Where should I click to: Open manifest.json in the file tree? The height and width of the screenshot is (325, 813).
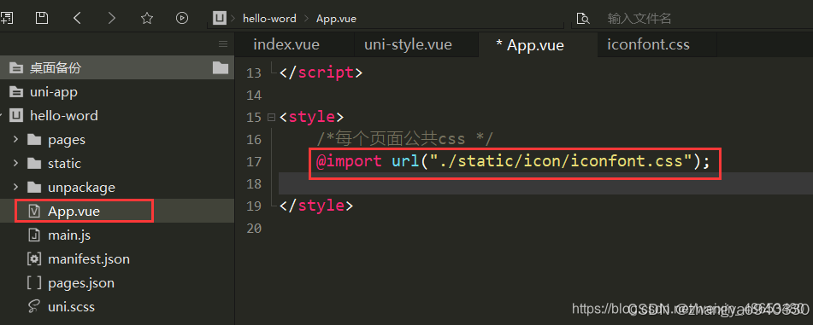[x=89, y=258]
